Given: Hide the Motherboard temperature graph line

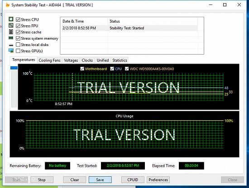Looking at the screenshot, I should click(82, 69).
